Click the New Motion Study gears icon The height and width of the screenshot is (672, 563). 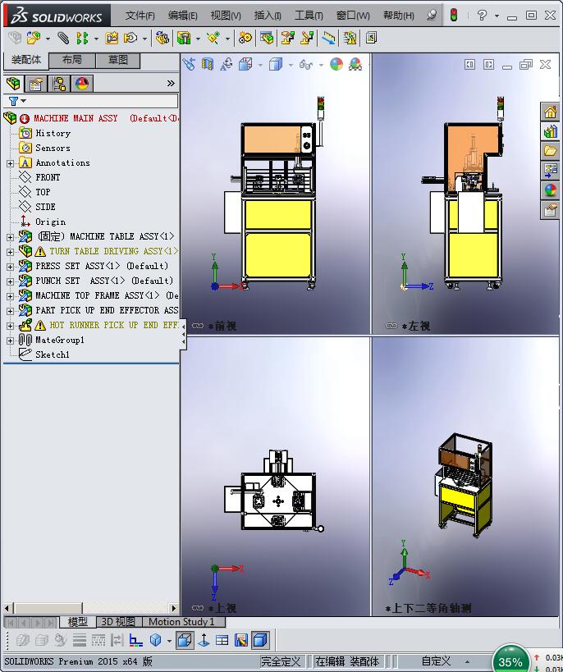coord(245,38)
